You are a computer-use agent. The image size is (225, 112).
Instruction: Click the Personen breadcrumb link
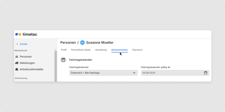[x=68, y=43]
